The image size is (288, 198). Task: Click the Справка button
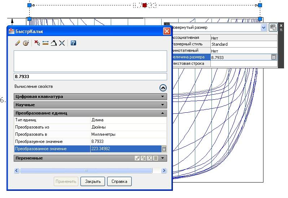coord(119,181)
